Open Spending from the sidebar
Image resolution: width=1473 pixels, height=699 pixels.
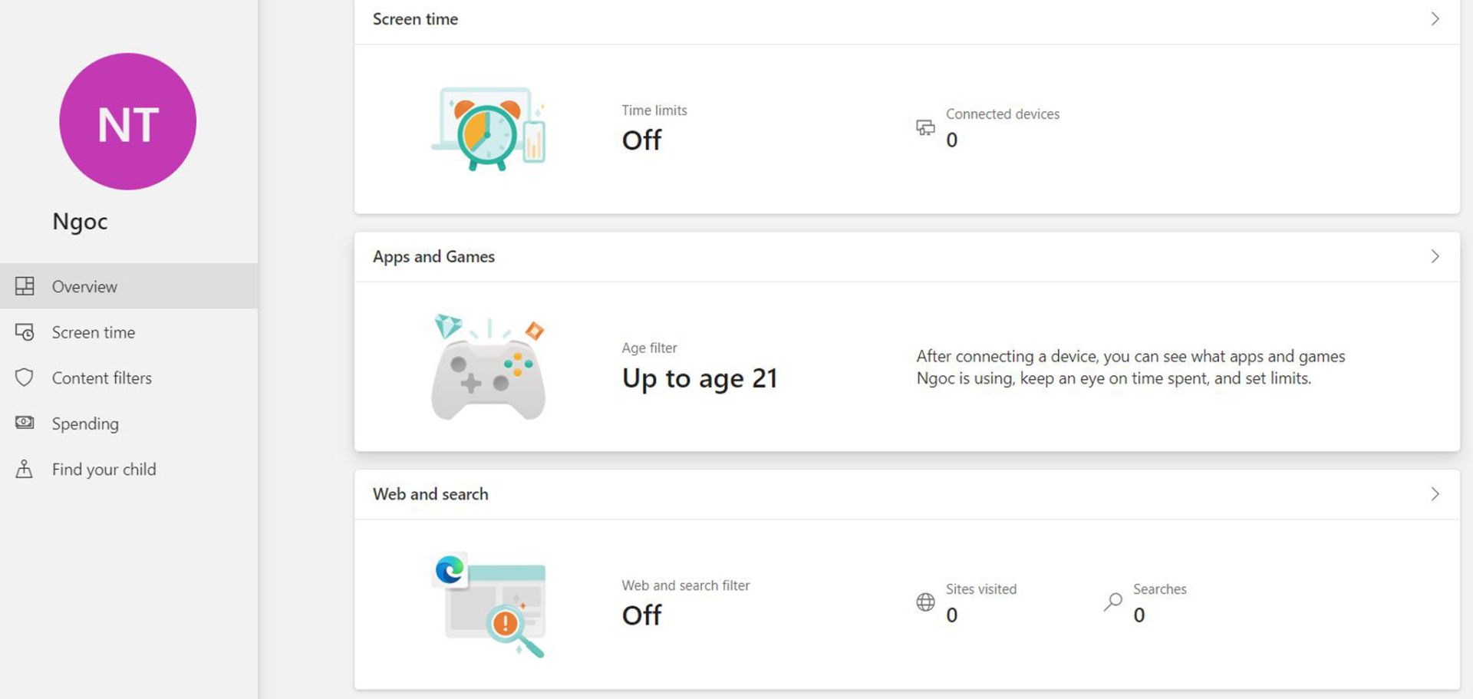coord(85,424)
